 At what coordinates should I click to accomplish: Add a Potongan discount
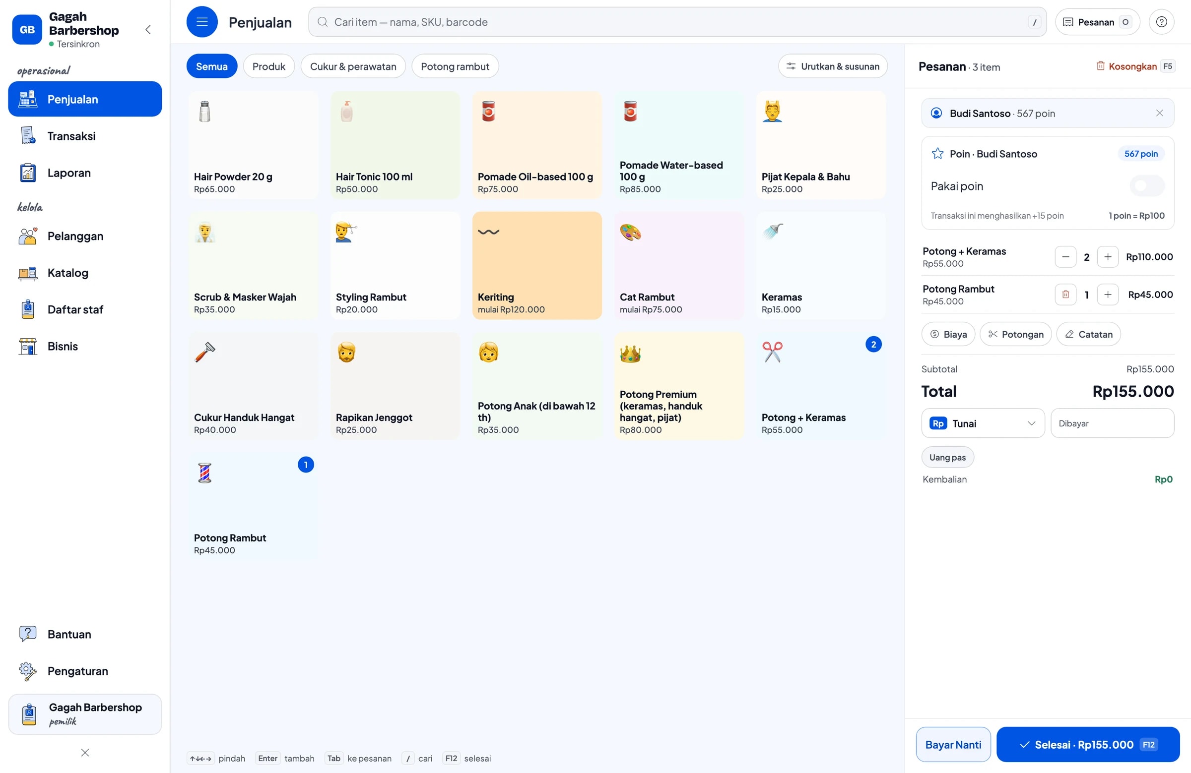click(x=1015, y=334)
